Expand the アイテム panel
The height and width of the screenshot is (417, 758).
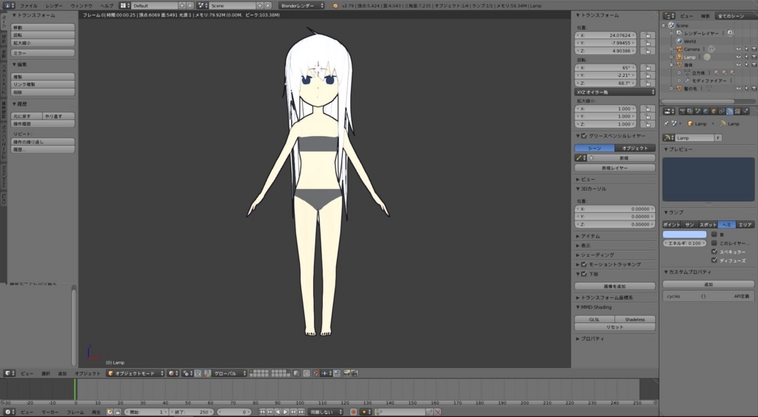tap(590, 236)
